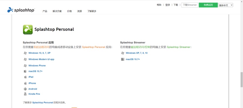This screenshot has width=243, height=108.
Task: Open the 帮助 link in top bar
Action: click(159, 5)
